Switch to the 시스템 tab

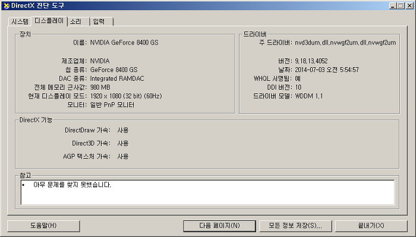[20, 21]
